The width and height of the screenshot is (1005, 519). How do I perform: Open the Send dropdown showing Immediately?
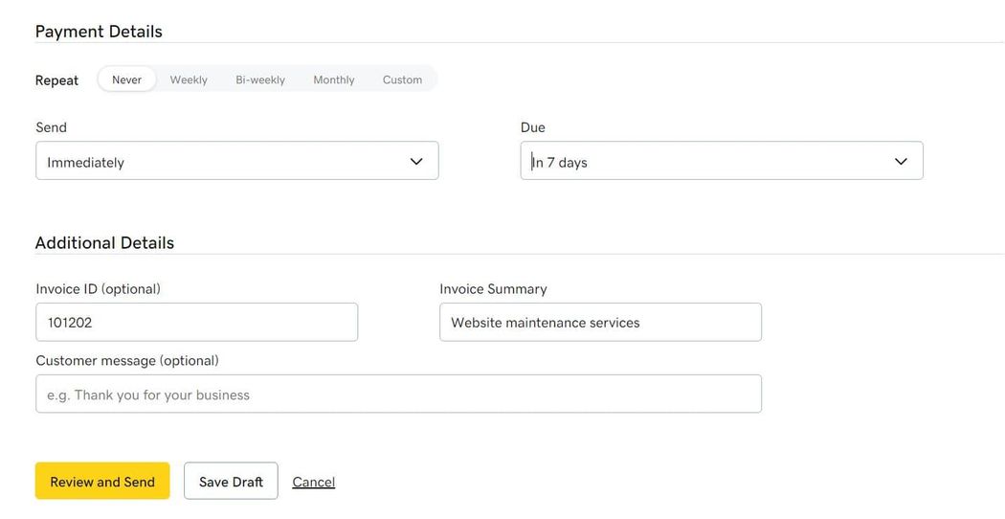tap(237, 160)
